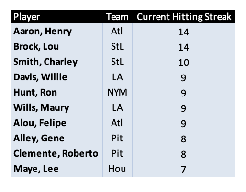
Task: Select the Smith, Charley player cell
Action: click(57, 62)
